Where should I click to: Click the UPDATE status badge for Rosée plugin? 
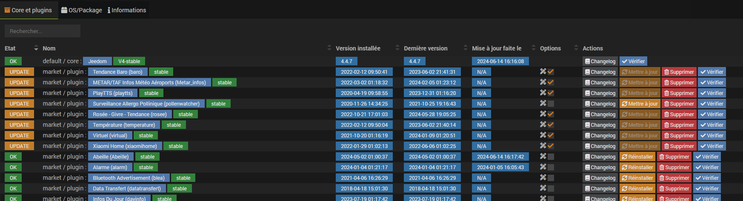pyautogui.click(x=19, y=114)
